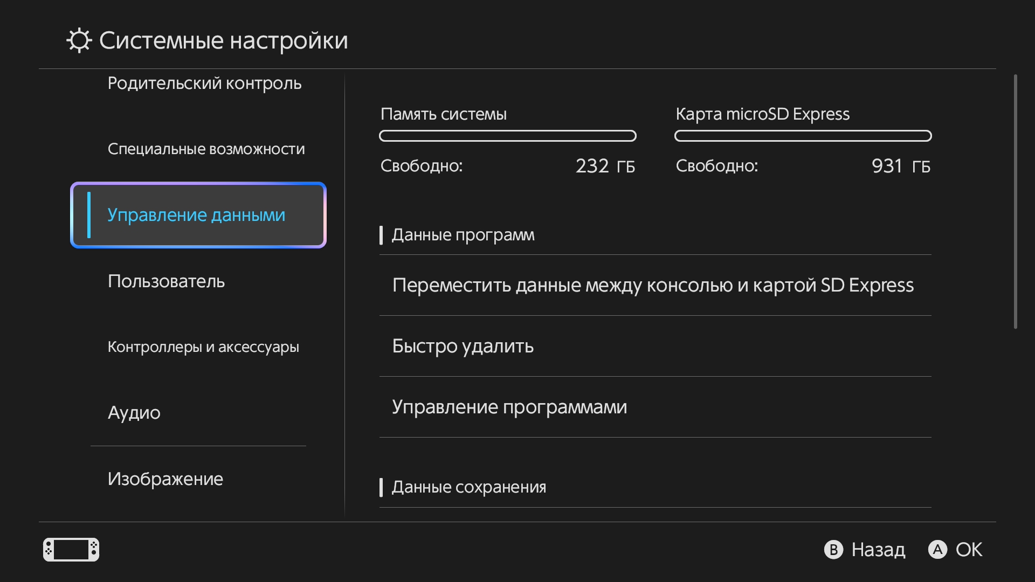1035x582 pixels.
Task: Open Управление программами option
Action: pyautogui.click(x=509, y=407)
